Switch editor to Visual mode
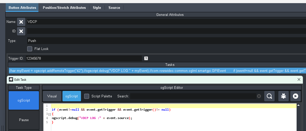The image size is (306, 131). [x=52, y=96]
